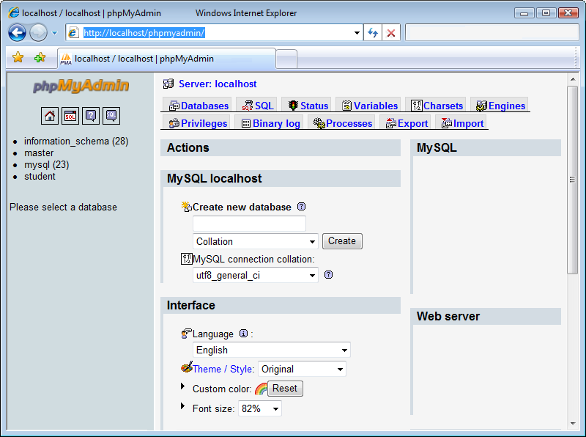Screen dimensions: 586x437
Task: Click the Refresh page icon
Action: [373, 33]
